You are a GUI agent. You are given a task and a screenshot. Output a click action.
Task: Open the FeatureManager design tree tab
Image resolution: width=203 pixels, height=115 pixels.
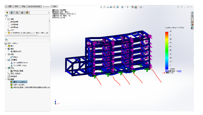coord(7,12)
